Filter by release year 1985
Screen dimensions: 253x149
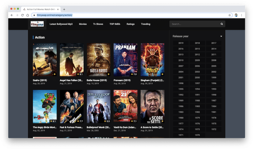point(197,106)
